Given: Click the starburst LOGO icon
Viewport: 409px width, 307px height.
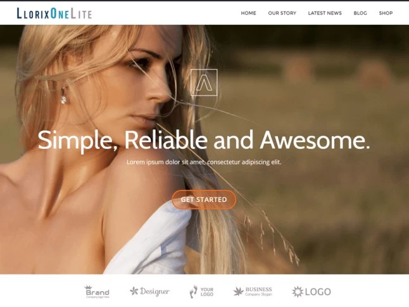Looking at the screenshot, I should [x=298, y=292].
